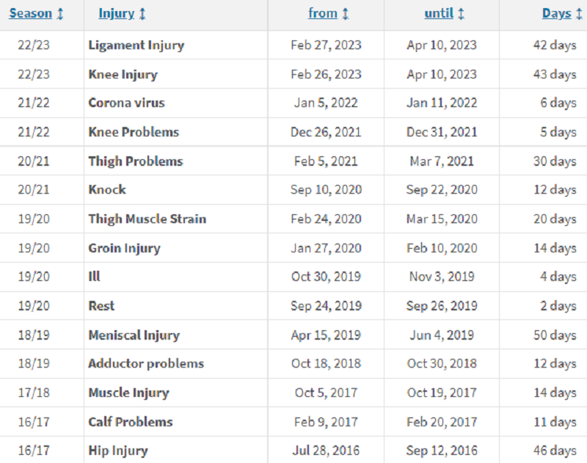Click the Feb 27, 2023 from date

[x=326, y=45]
